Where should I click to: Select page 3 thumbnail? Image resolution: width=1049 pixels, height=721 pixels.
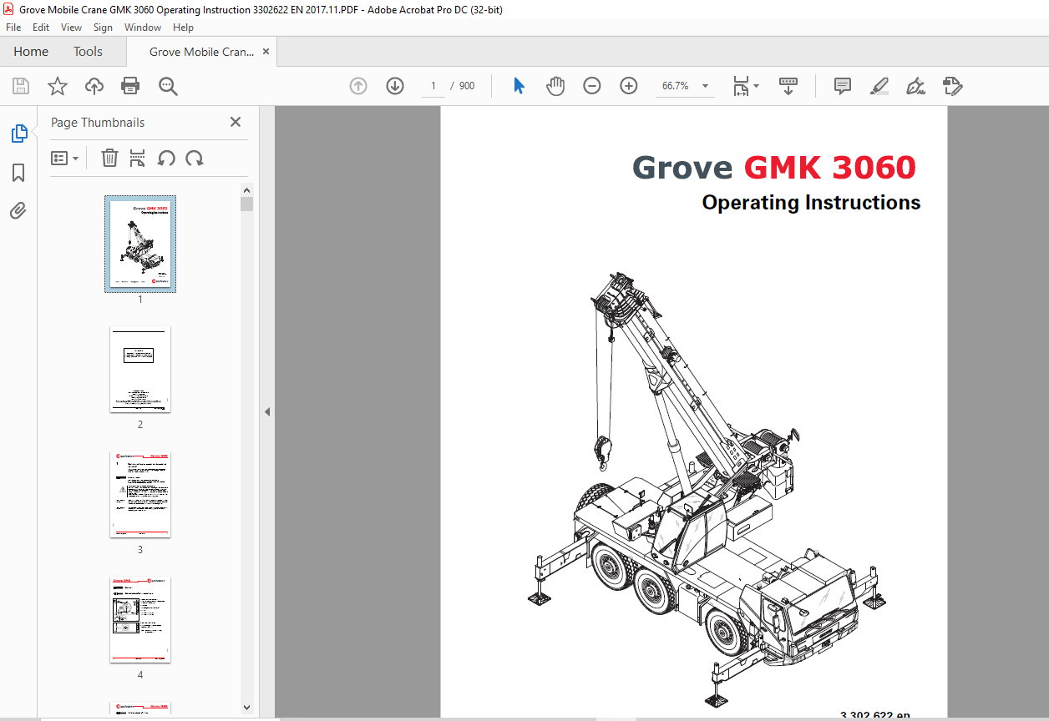(140, 495)
